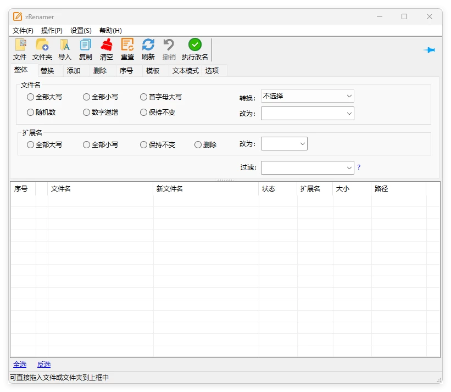Expand the 过滤 filter dropdown
The height and width of the screenshot is (392, 451).
click(307, 167)
